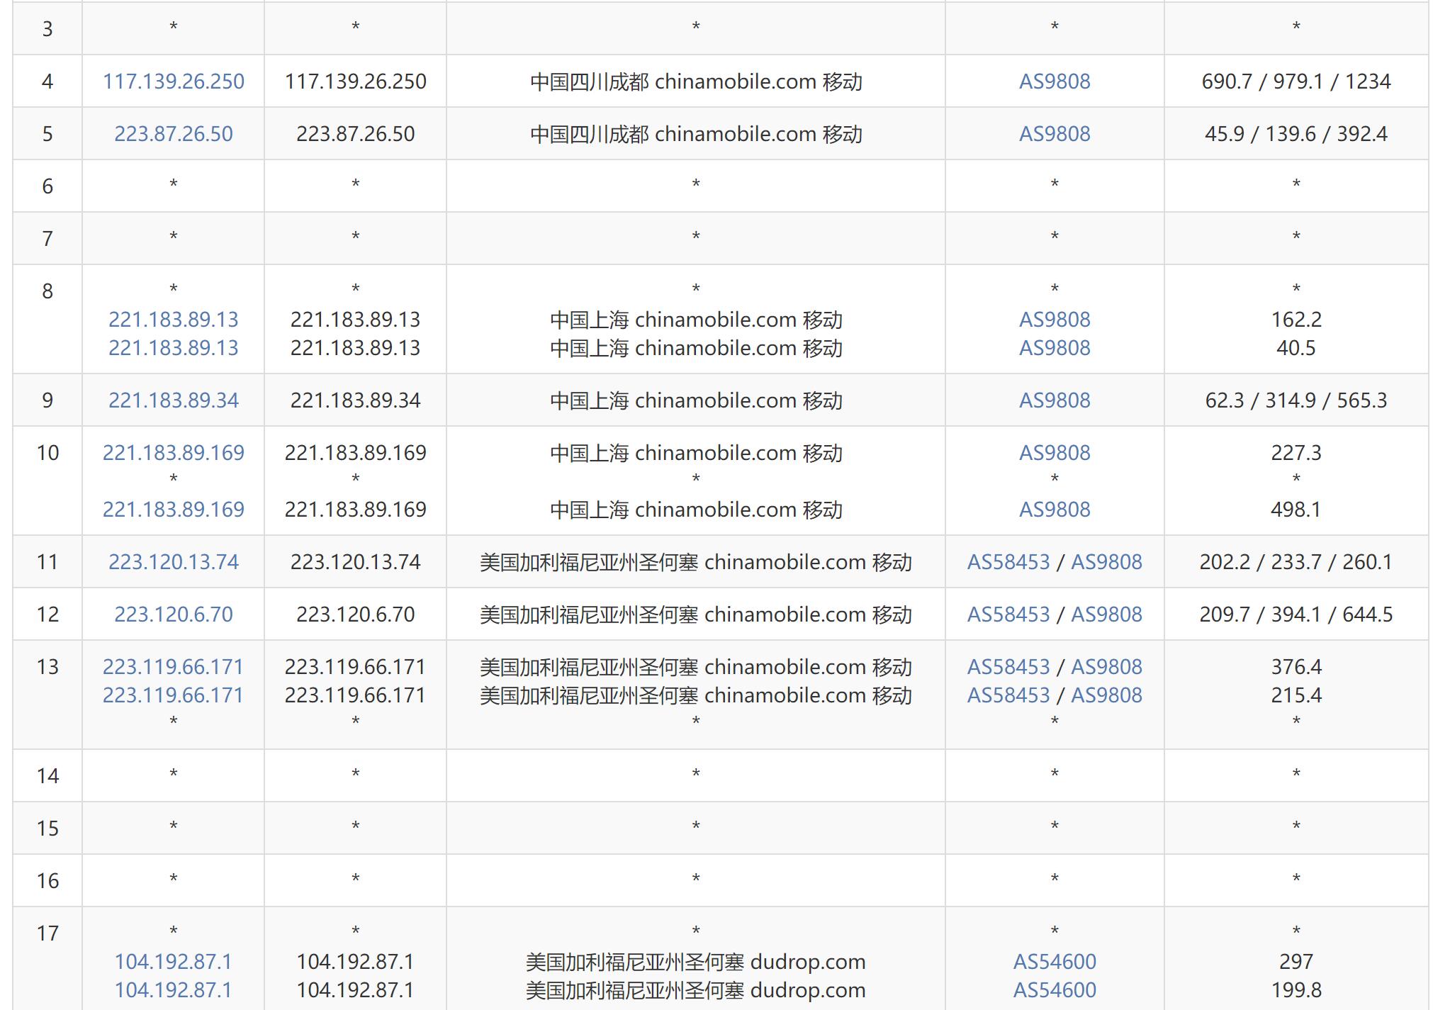The image size is (1433, 1010).
Task: Click hop number 7 cell
Action: [x=47, y=239]
